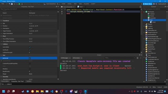Open the FILE menu
Screen dimensions: 168x94
coord(3,4)
